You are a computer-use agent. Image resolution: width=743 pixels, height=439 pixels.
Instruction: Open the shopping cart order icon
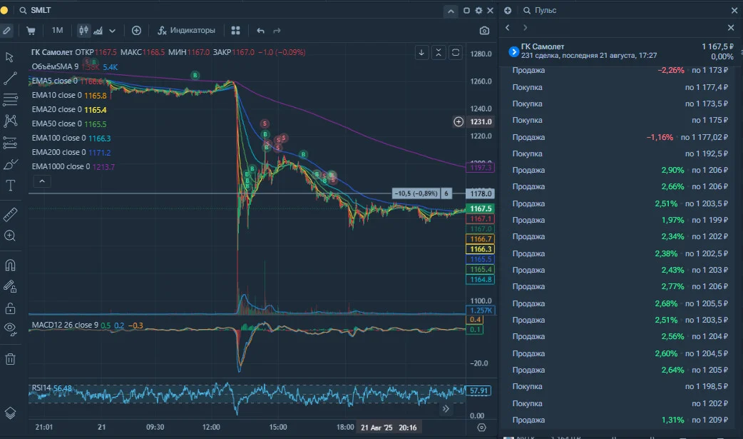click(31, 31)
